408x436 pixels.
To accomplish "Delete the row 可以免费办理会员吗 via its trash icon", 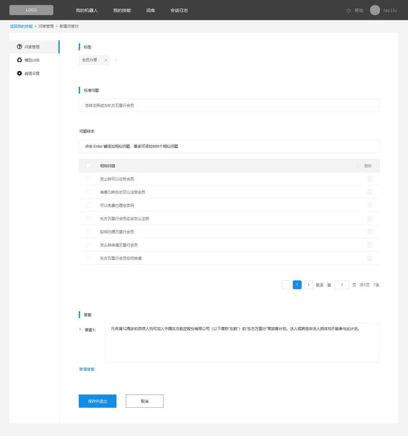I will point(369,205).
